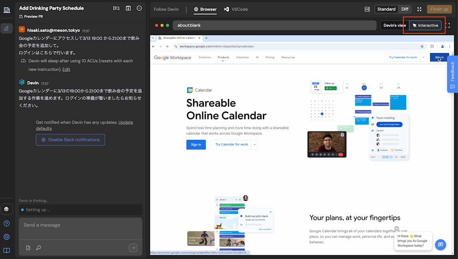Screen dimensions: 458x259
Task: Click the Chrome forward arrow
Action: click(160, 46)
